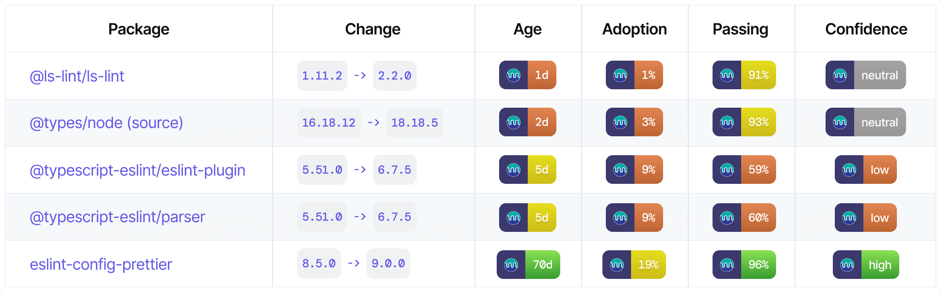The image size is (941, 292).
Task: Click the 2.2.0 version badge for ls-lint
Action: pos(394,75)
